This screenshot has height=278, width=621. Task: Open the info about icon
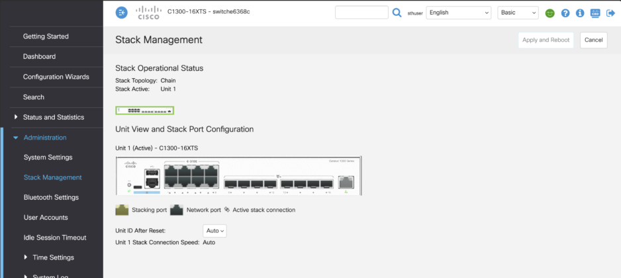(580, 13)
